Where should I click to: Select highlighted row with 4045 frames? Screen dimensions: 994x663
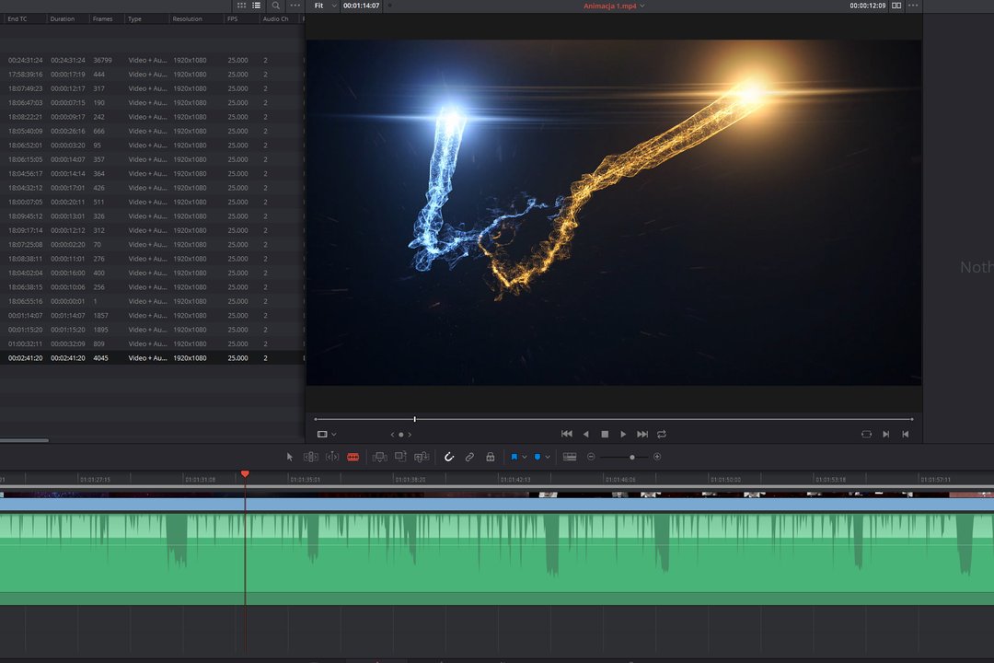(152, 358)
